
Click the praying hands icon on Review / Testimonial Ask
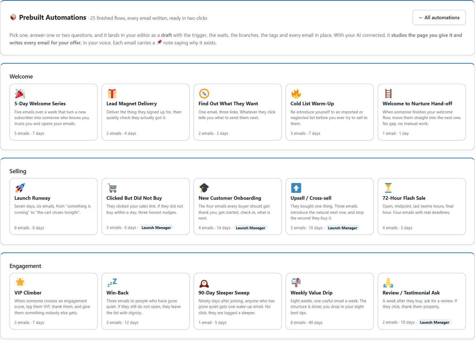pyautogui.click(x=388, y=282)
